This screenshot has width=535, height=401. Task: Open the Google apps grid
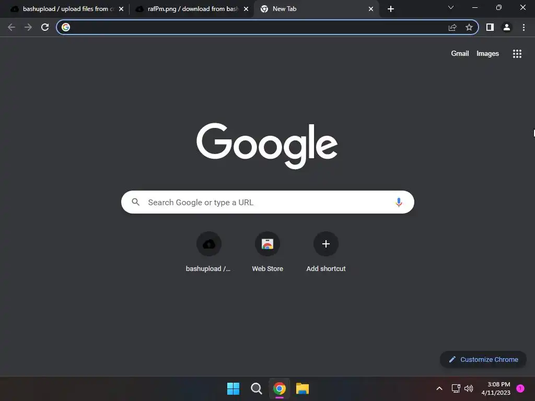[517, 54]
